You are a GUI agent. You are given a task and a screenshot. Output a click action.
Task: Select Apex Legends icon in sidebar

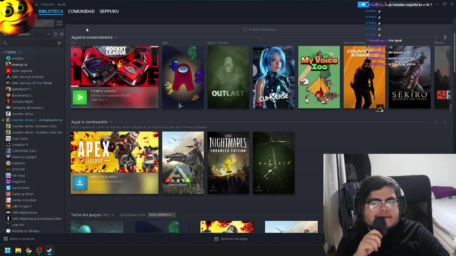tap(8, 71)
